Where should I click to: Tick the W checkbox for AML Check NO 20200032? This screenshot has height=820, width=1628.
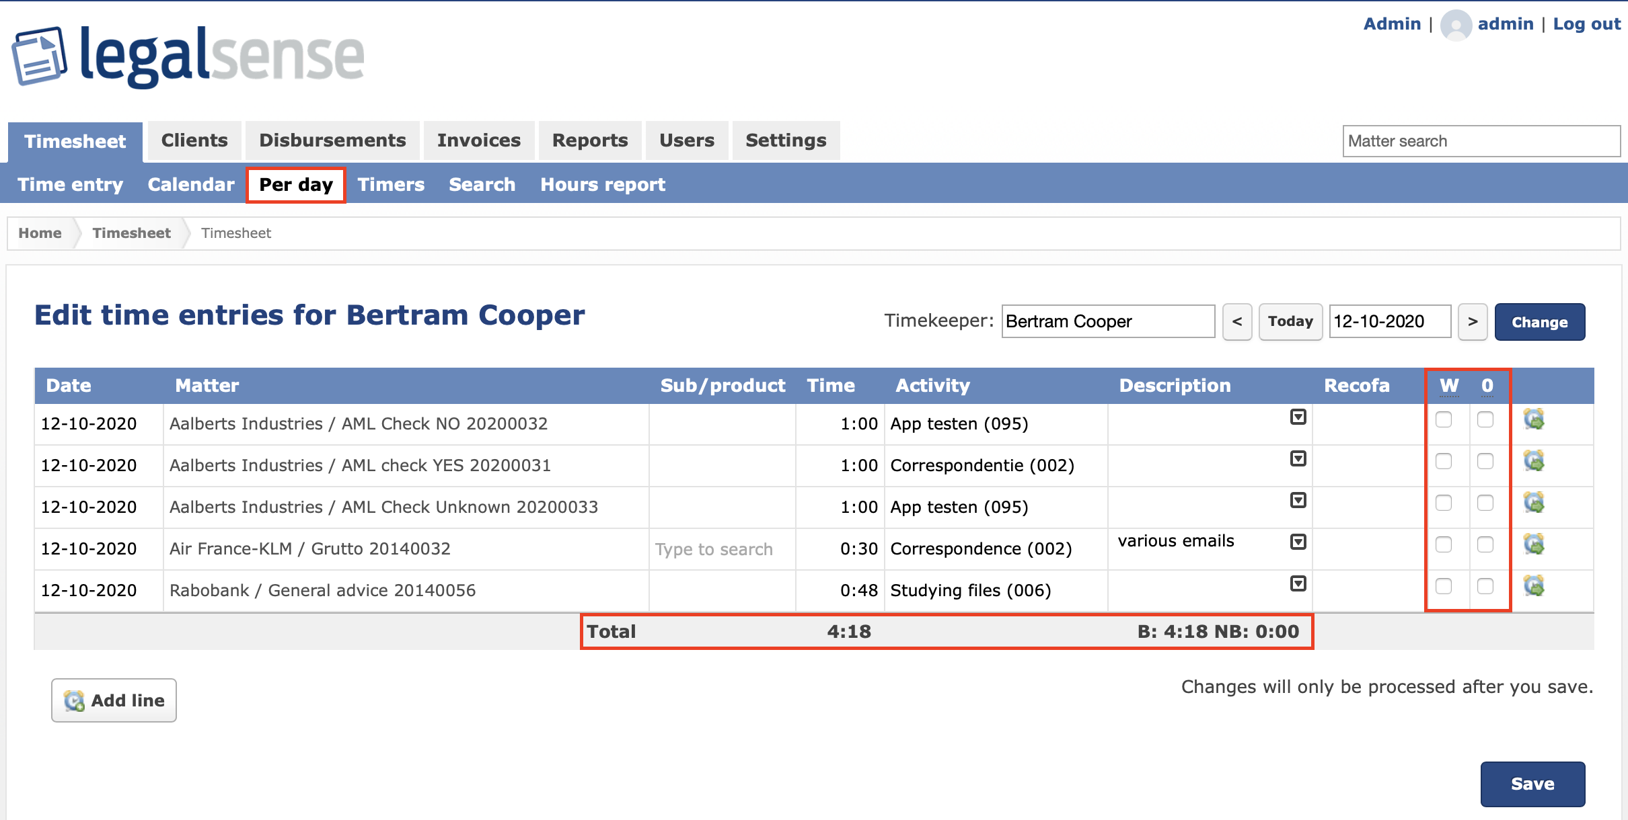click(x=1444, y=420)
